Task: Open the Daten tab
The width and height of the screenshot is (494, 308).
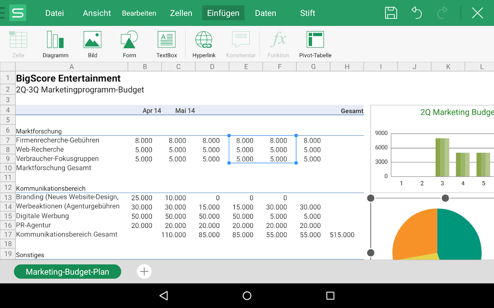Action: click(x=265, y=13)
